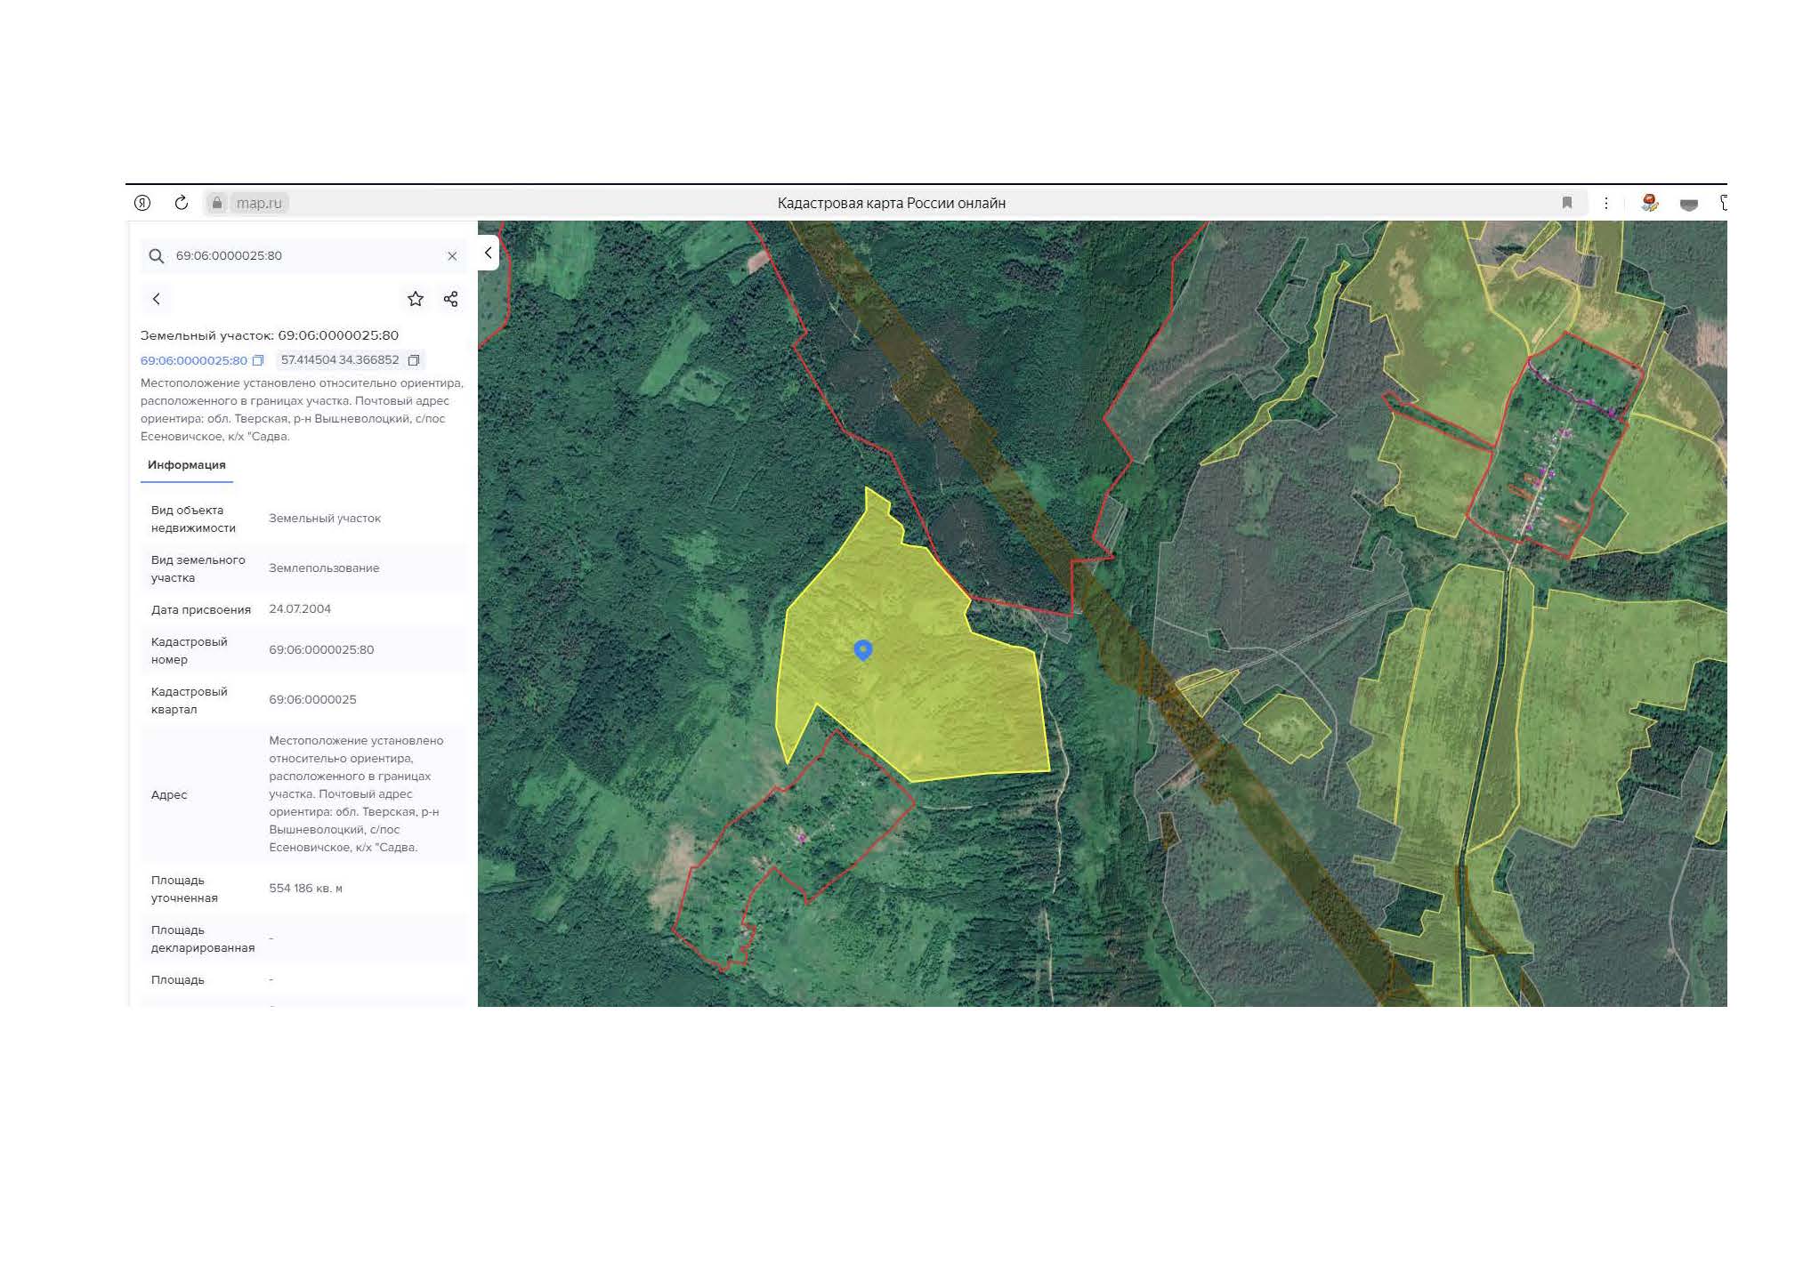The image size is (1811, 1280).
Task: Add parcel to favorites with star
Action: (416, 299)
